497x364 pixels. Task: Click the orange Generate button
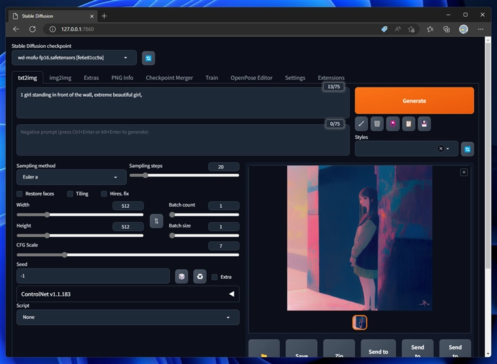(x=414, y=101)
